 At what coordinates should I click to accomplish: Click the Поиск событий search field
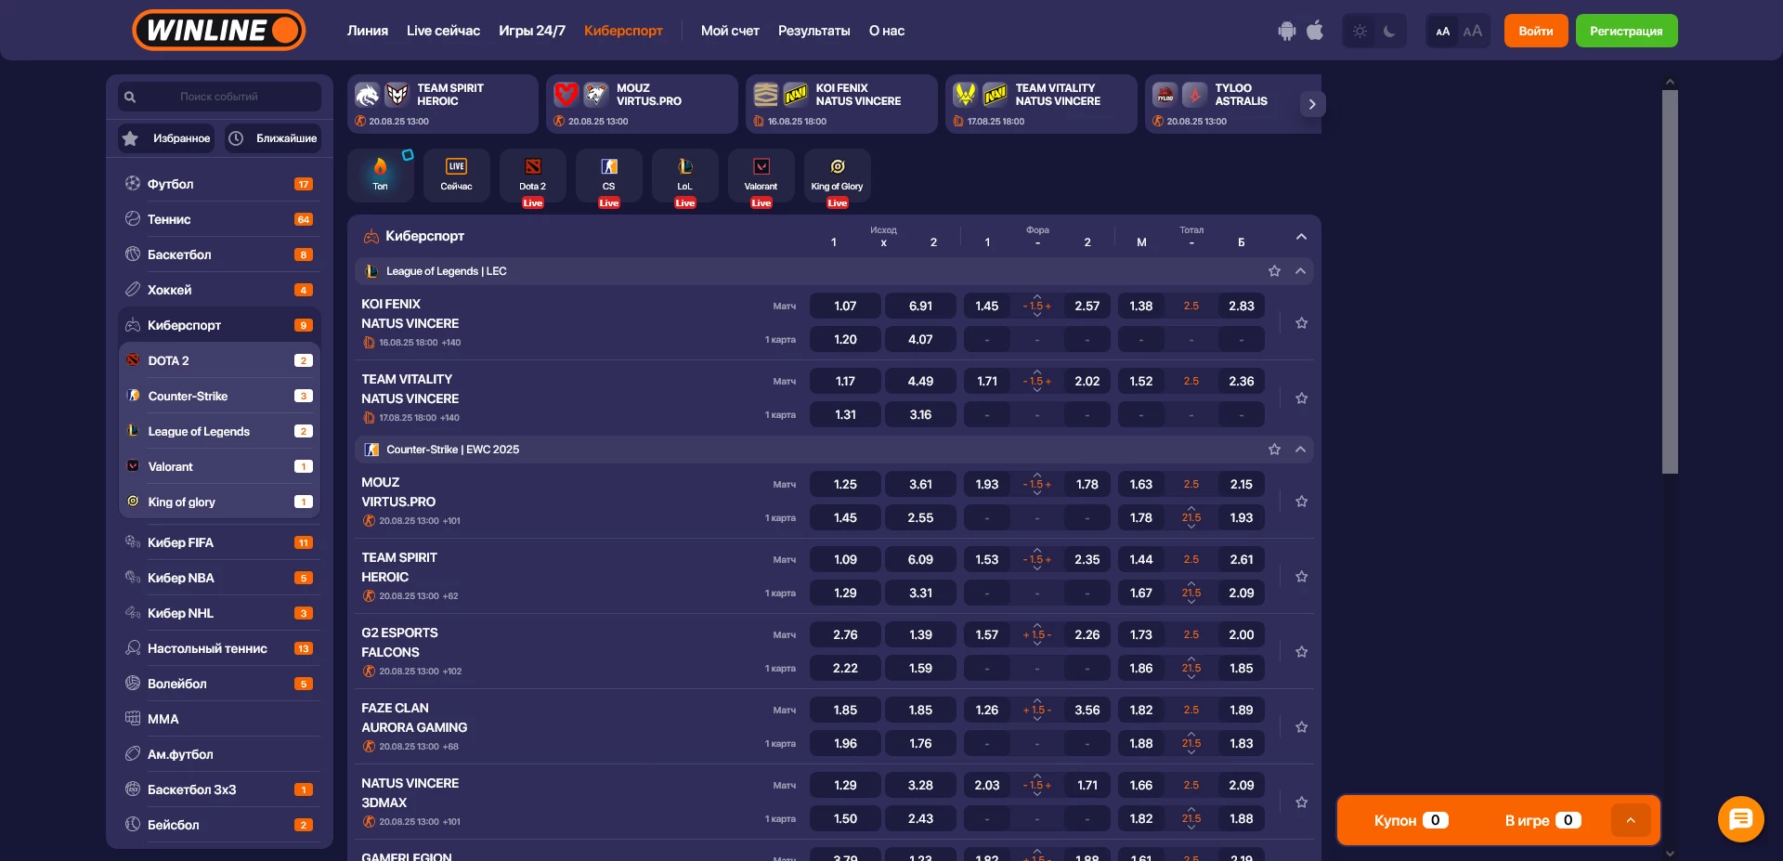219,97
